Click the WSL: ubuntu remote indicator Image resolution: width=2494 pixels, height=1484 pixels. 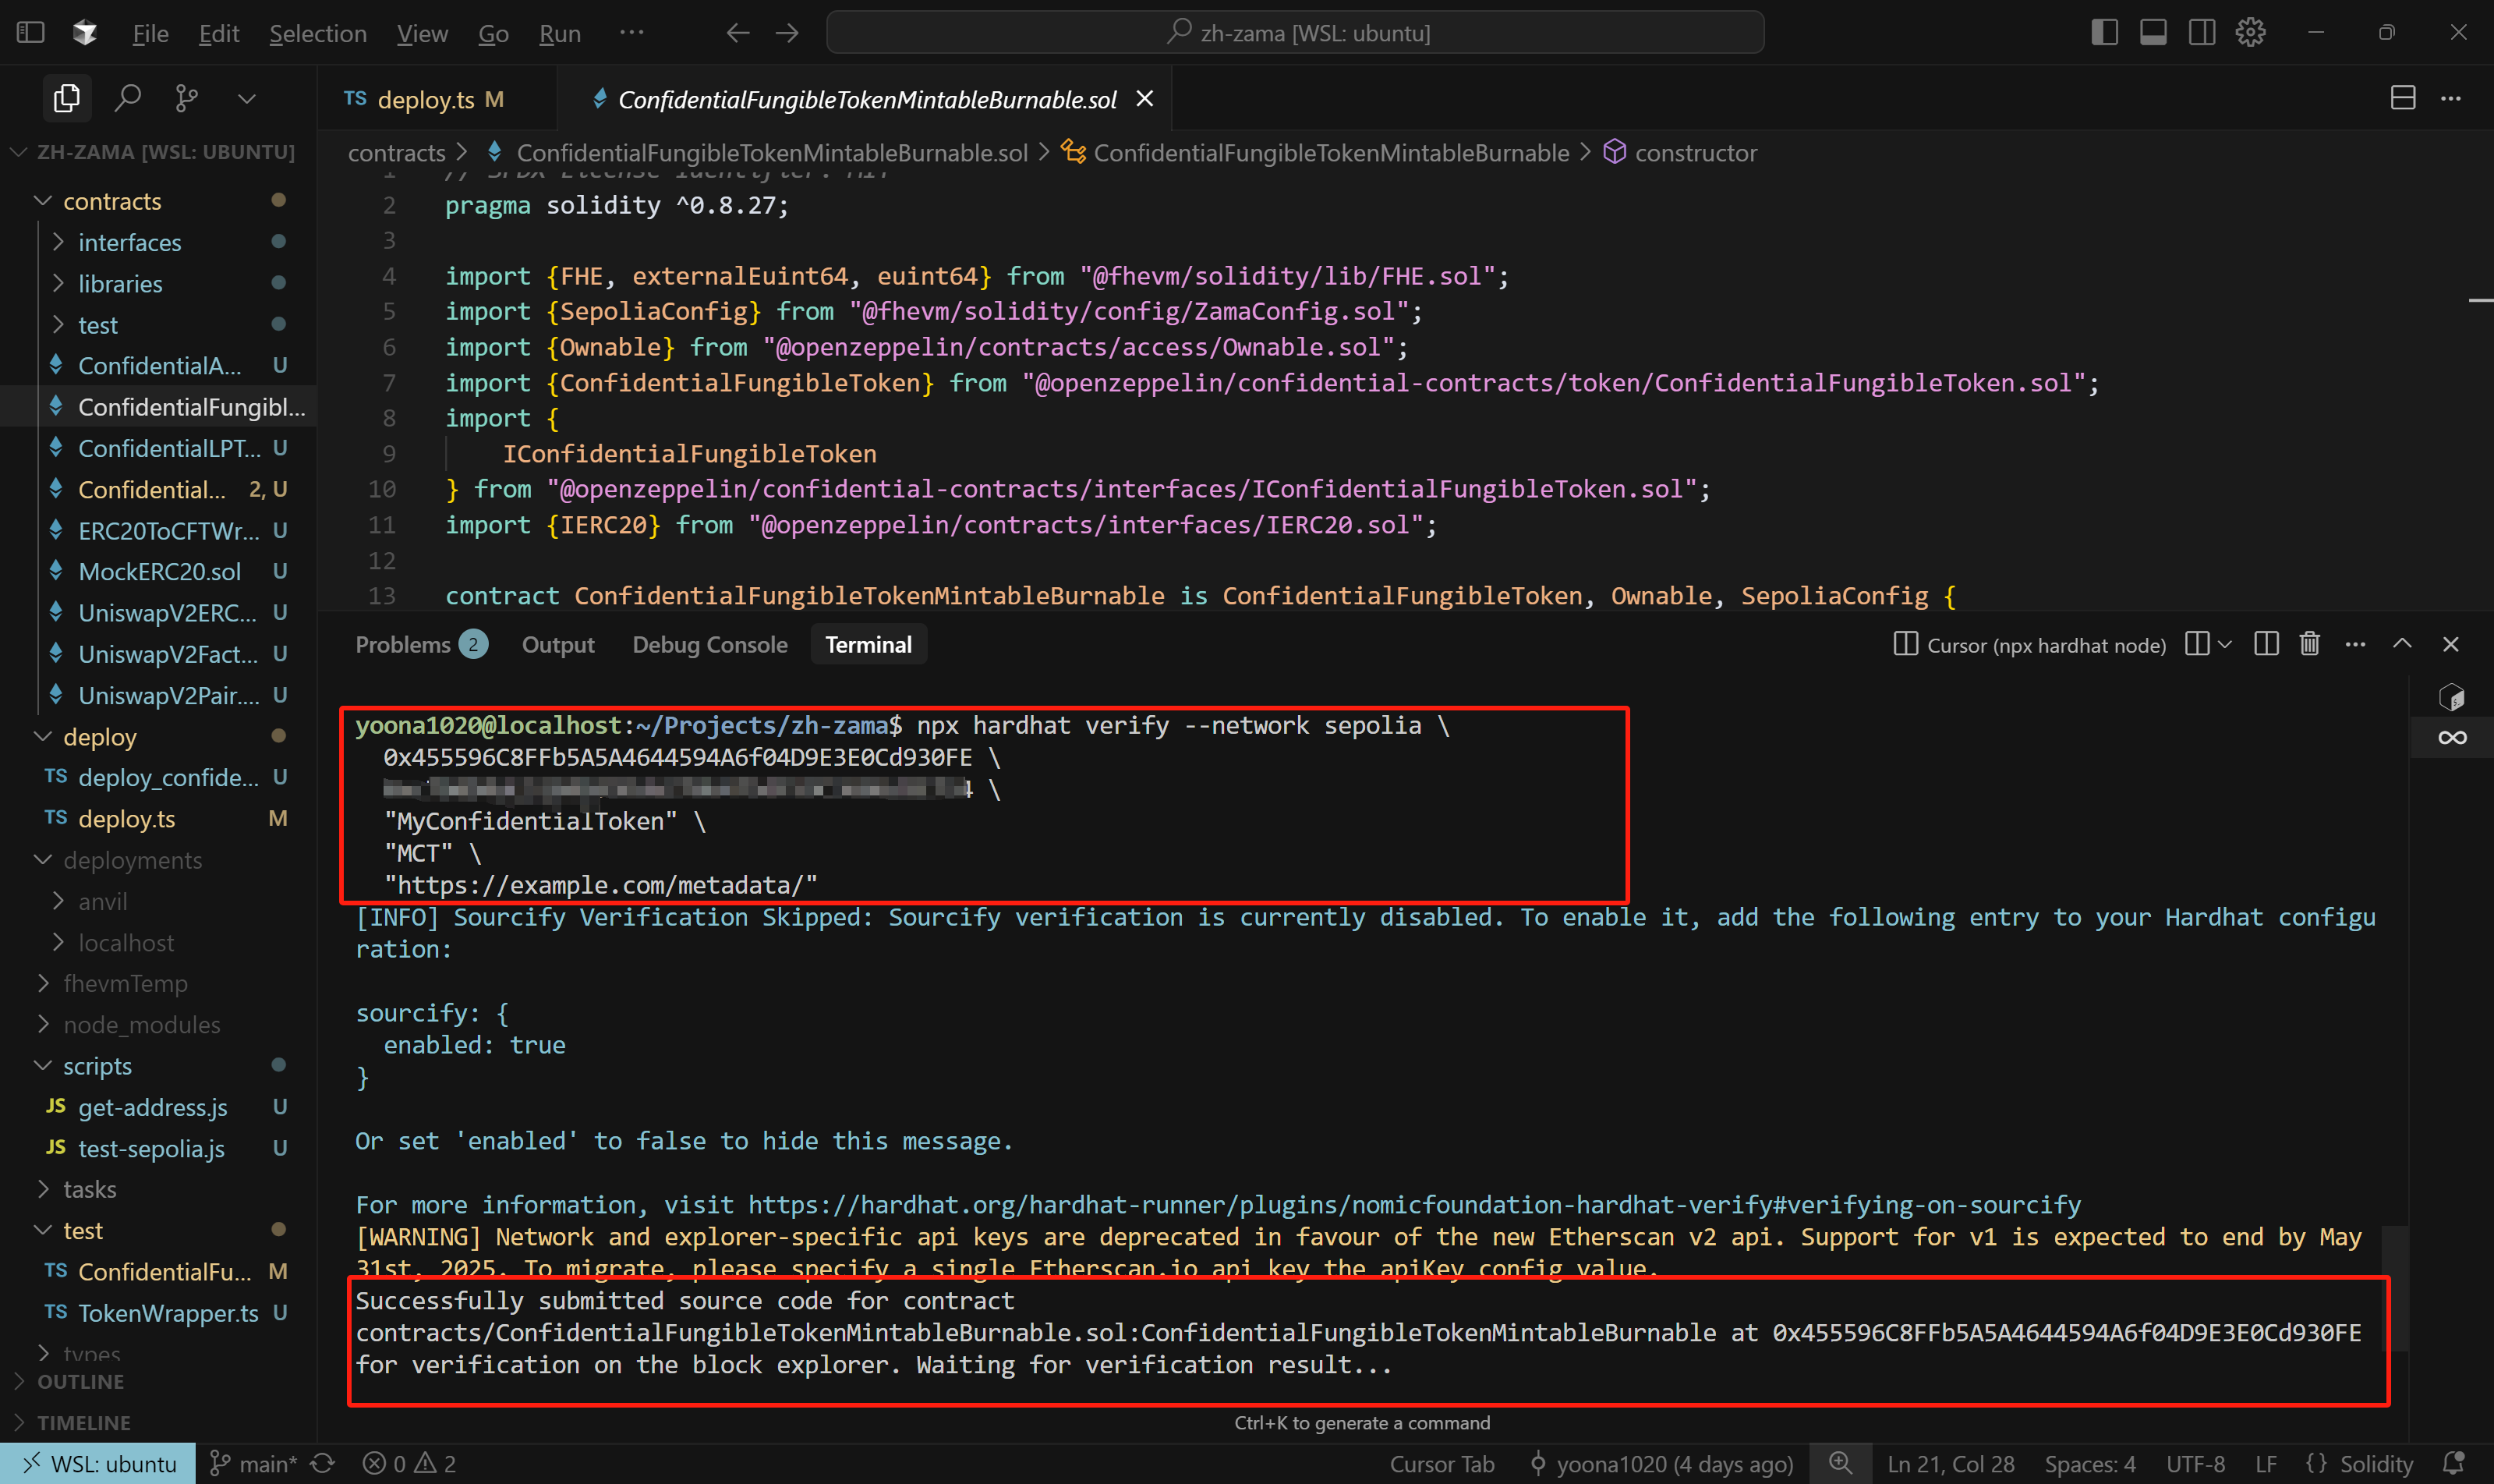pos(98,1463)
